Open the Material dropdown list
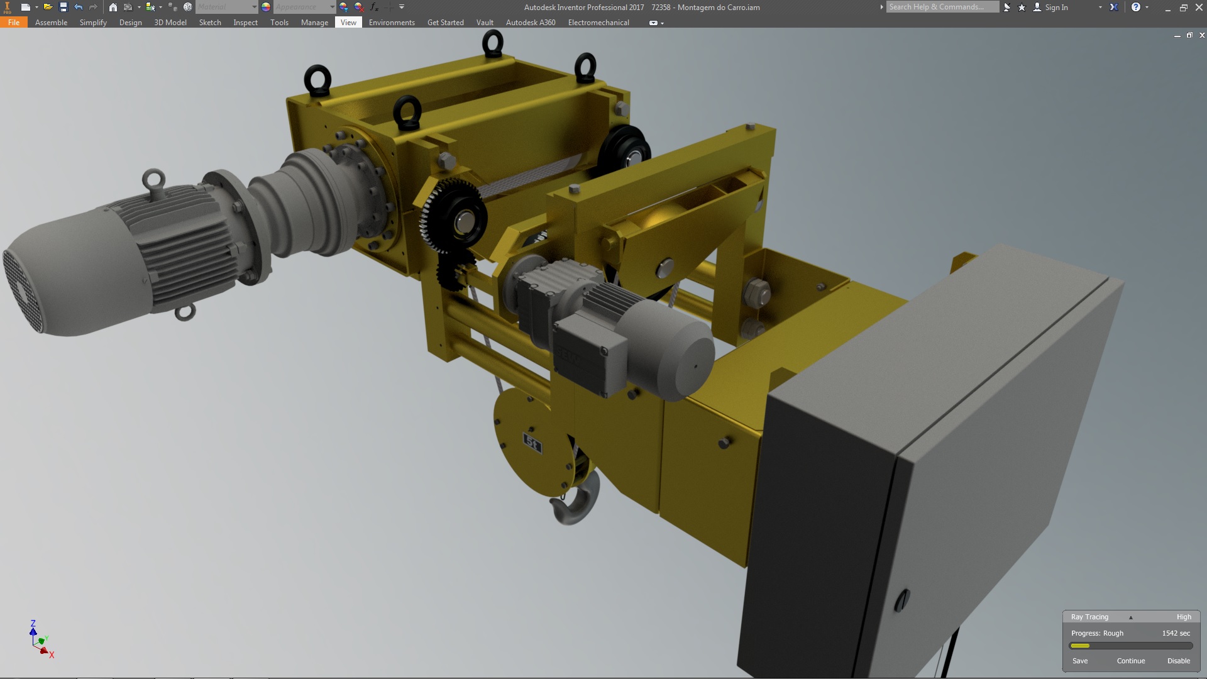 (x=254, y=7)
